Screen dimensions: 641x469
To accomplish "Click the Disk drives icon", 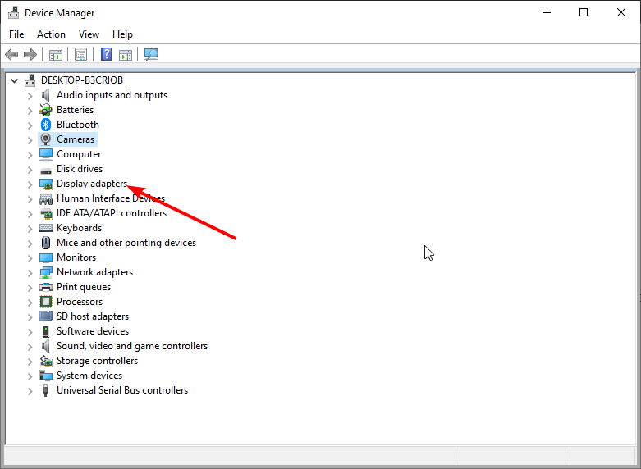I will pos(46,170).
